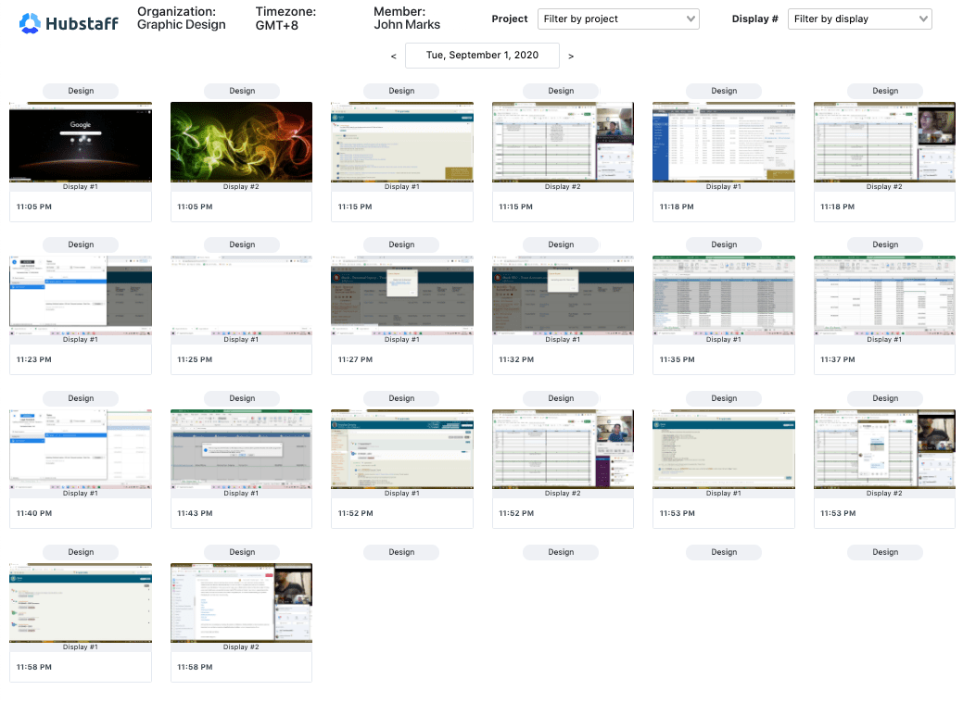Click the 11:58 PM Display #1 screenshot

[x=80, y=601]
